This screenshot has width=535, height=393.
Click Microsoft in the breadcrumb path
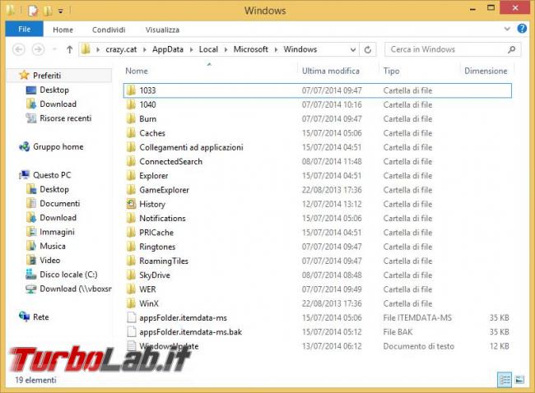click(x=251, y=49)
